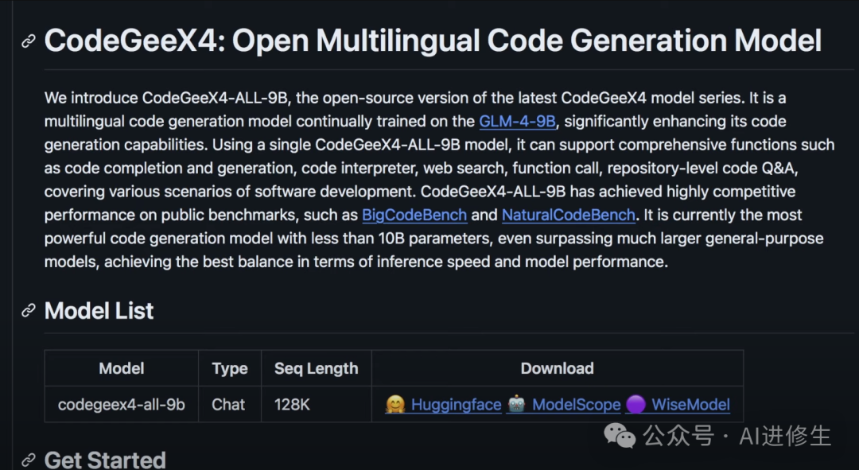This screenshot has height=470, width=859.
Task: Open the GLM-4-9B link
Action: pos(517,122)
